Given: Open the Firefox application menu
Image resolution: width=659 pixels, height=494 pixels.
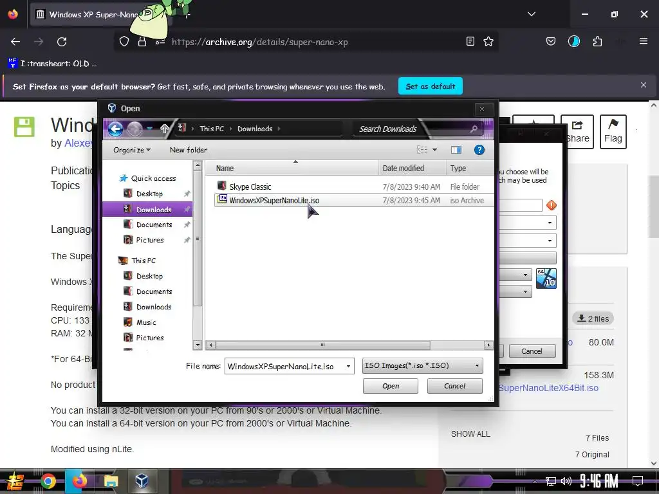Looking at the screenshot, I should (644, 41).
